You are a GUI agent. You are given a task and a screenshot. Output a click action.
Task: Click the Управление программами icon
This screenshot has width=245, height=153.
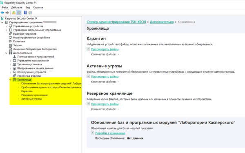pyautogui.click(x=15, y=60)
